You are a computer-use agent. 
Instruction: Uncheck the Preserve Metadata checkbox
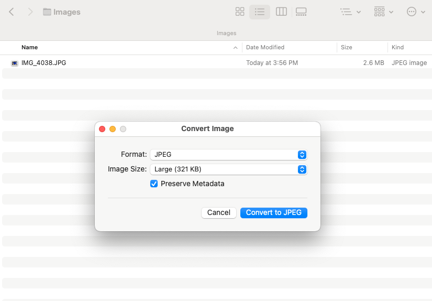pyautogui.click(x=154, y=184)
